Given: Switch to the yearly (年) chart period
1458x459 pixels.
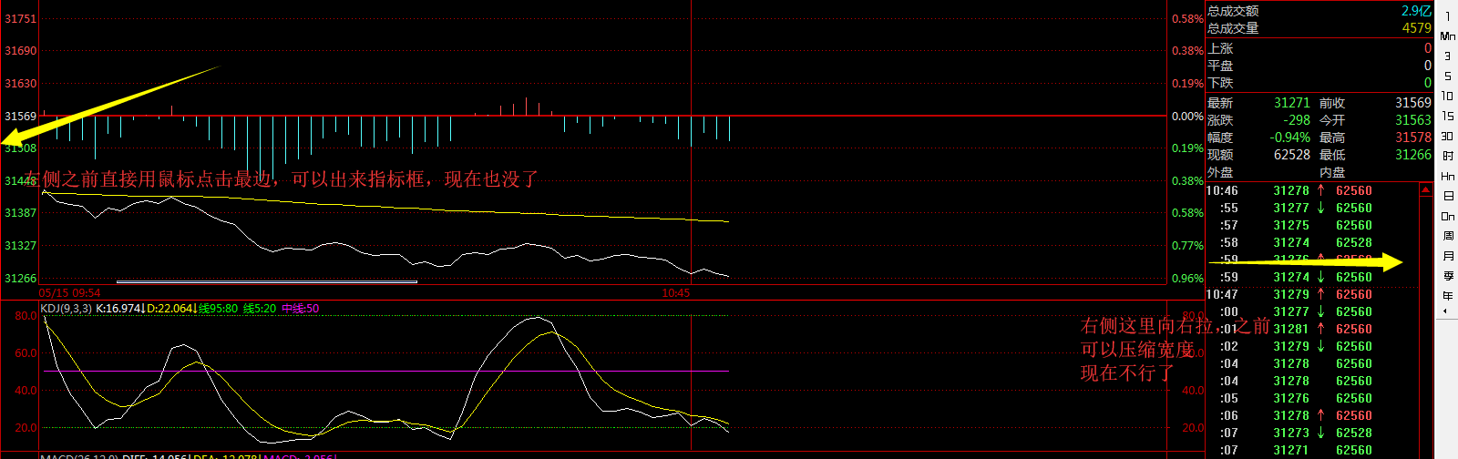Looking at the screenshot, I should (x=1447, y=297).
